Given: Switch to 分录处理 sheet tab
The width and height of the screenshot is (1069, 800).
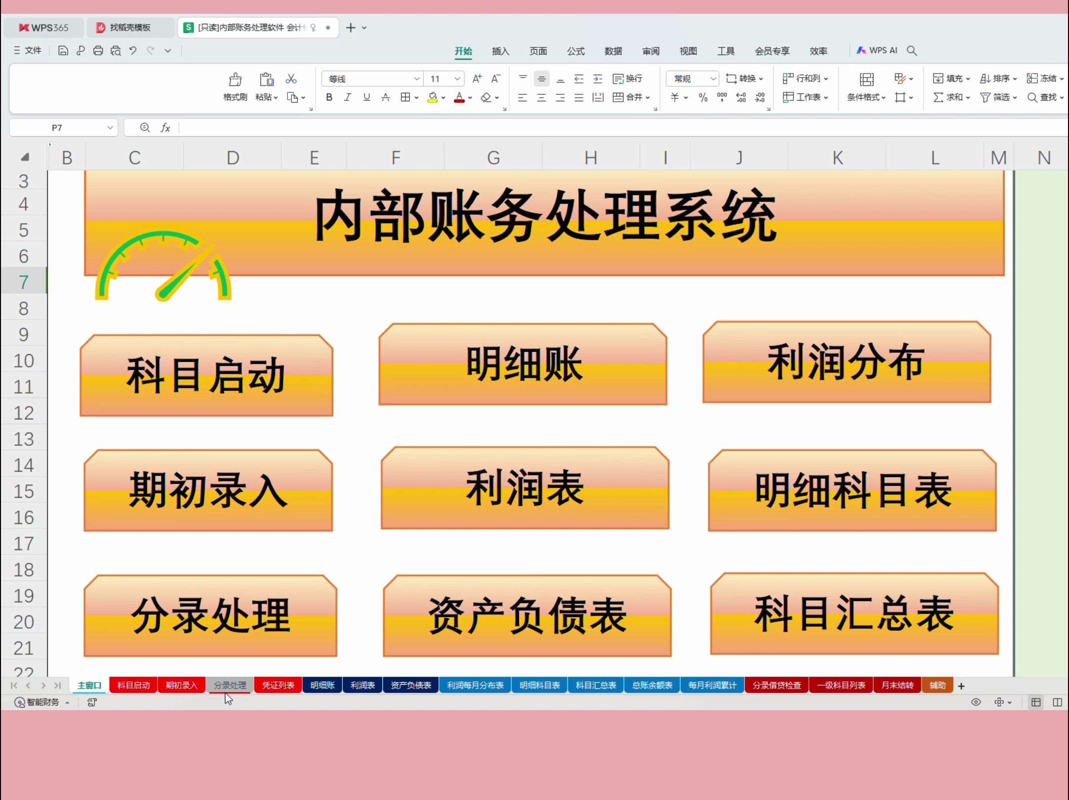Looking at the screenshot, I should [230, 685].
